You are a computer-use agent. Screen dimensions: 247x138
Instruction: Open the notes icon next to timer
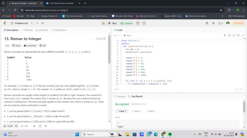pyautogui.click(x=144, y=23)
